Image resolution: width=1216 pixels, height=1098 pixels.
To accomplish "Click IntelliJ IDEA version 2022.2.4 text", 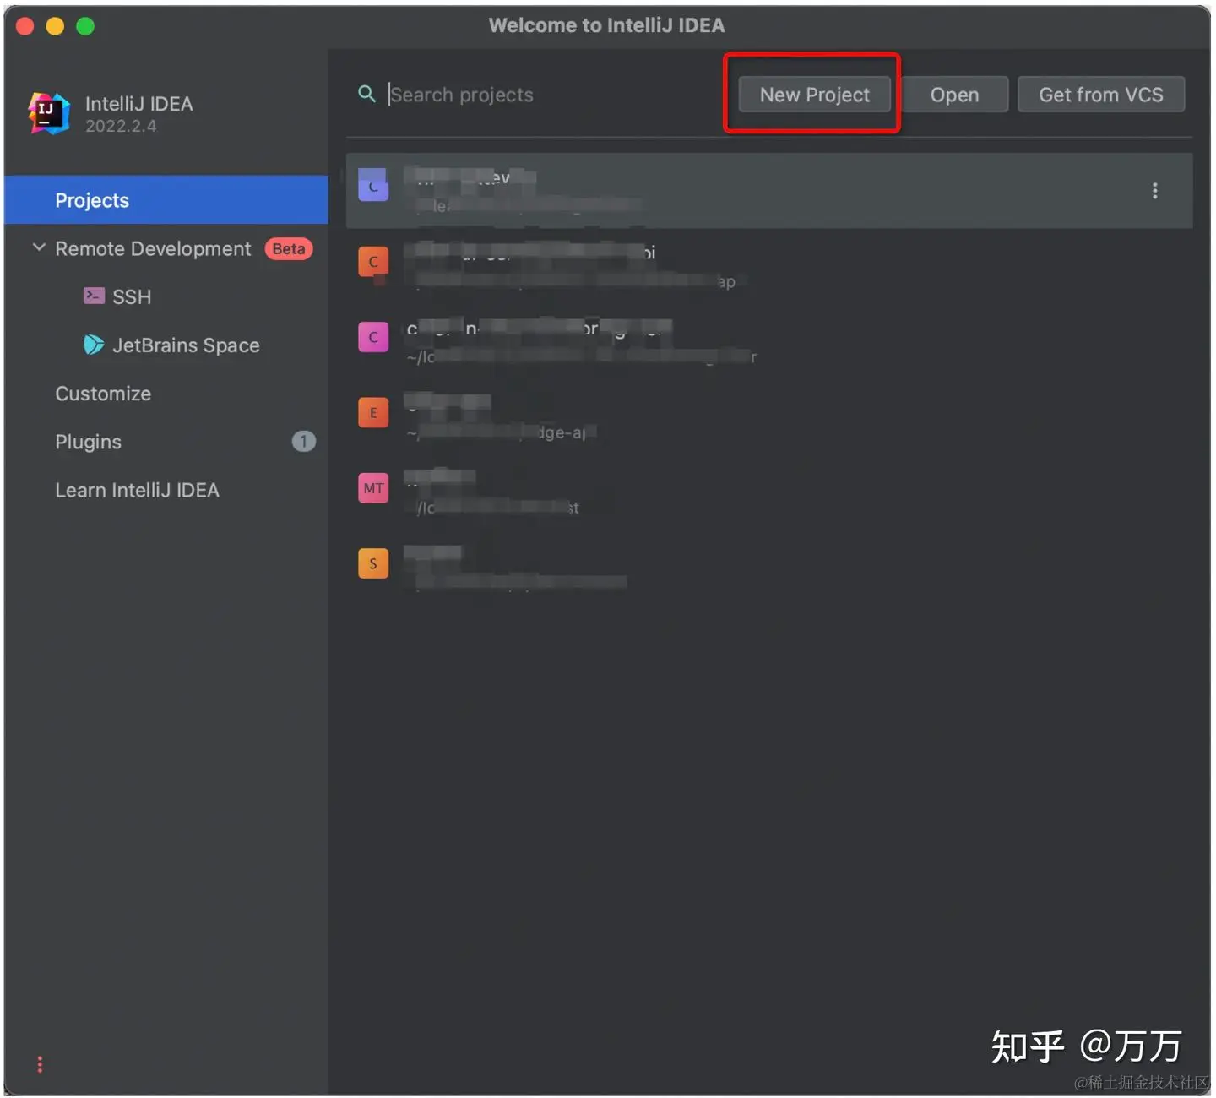I will [121, 126].
